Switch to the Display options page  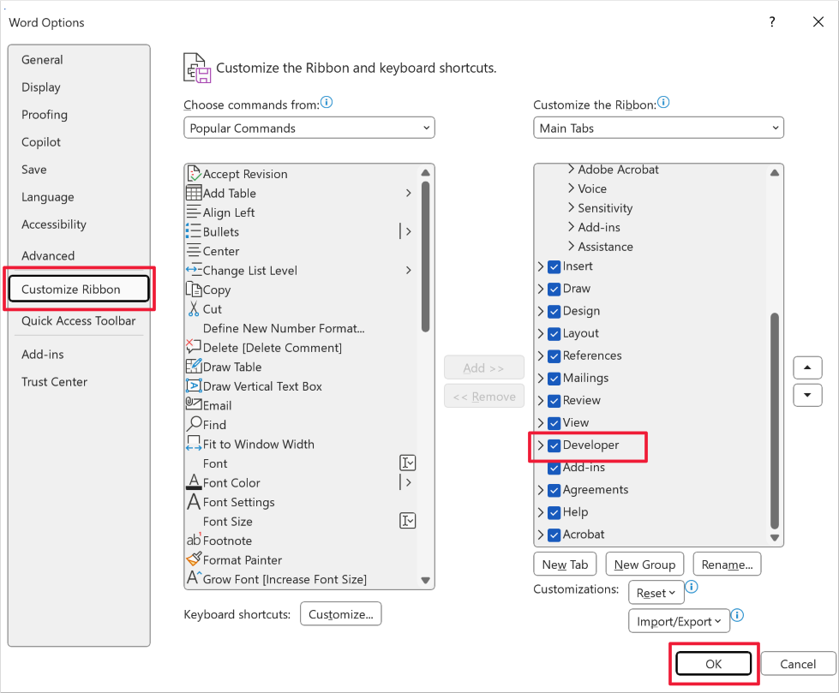click(x=40, y=87)
